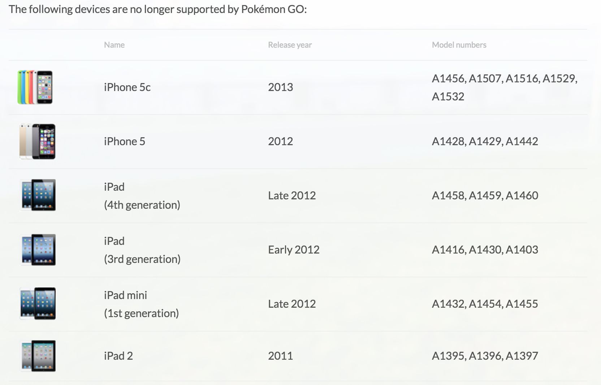Click the iPhone 5c device image
This screenshot has width=601, height=385.
click(x=35, y=87)
